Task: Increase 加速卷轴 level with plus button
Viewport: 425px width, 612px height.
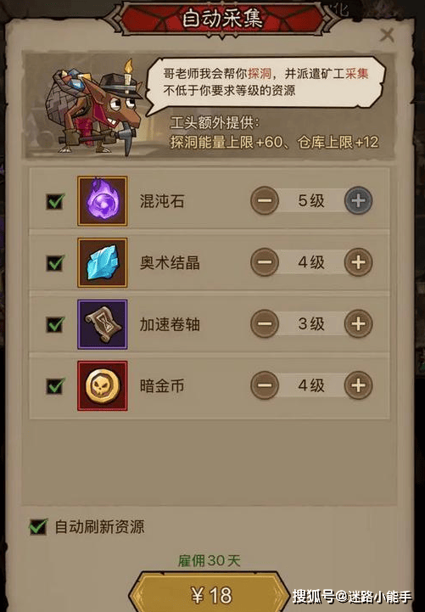Action: pos(358,324)
